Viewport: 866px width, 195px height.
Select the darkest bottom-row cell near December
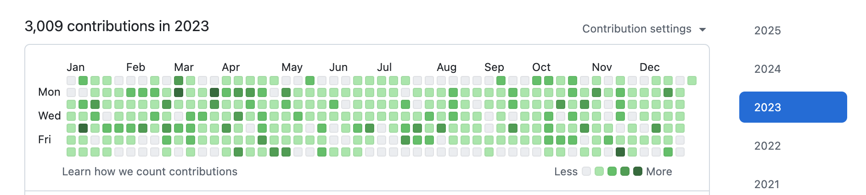point(620,152)
